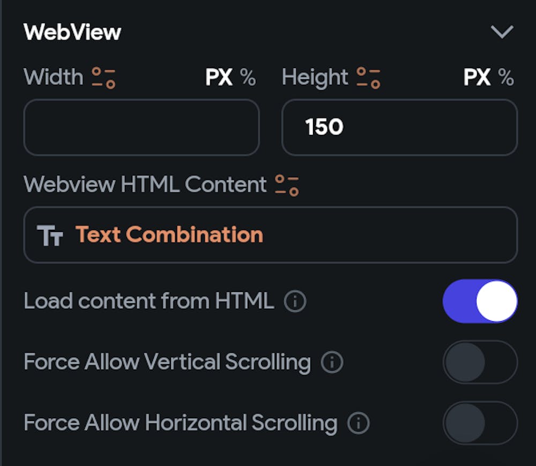
Task: Click the Height variable binding icon
Action: (x=369, y=78)
